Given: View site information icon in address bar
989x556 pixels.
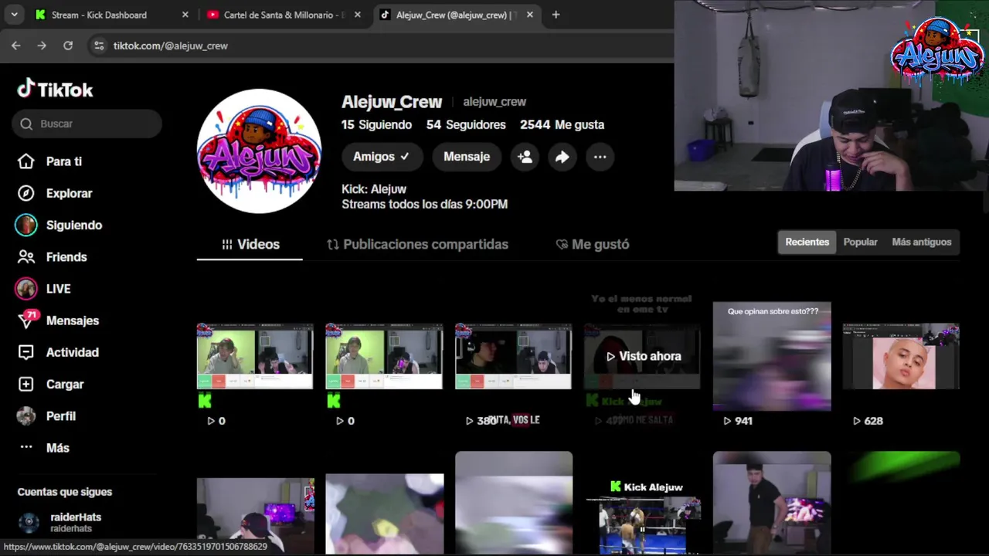Looking at the screenshot, I should [x=99, y=46].
